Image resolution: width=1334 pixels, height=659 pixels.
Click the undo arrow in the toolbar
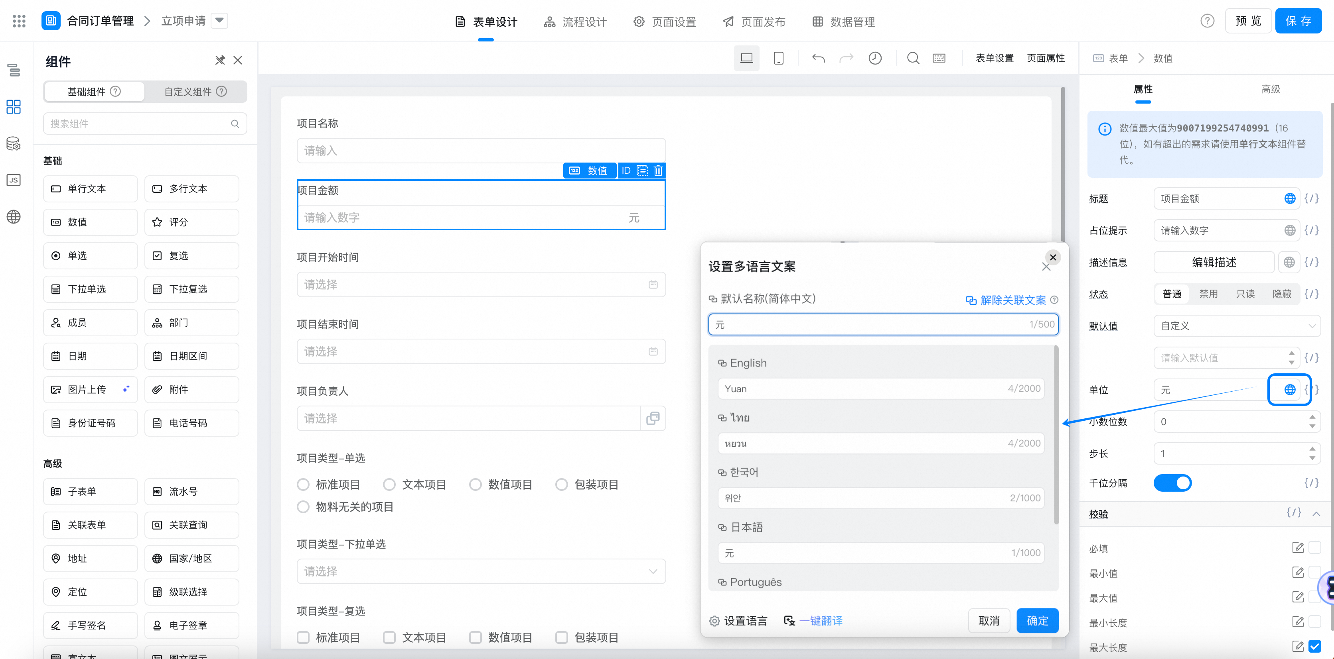818,58
